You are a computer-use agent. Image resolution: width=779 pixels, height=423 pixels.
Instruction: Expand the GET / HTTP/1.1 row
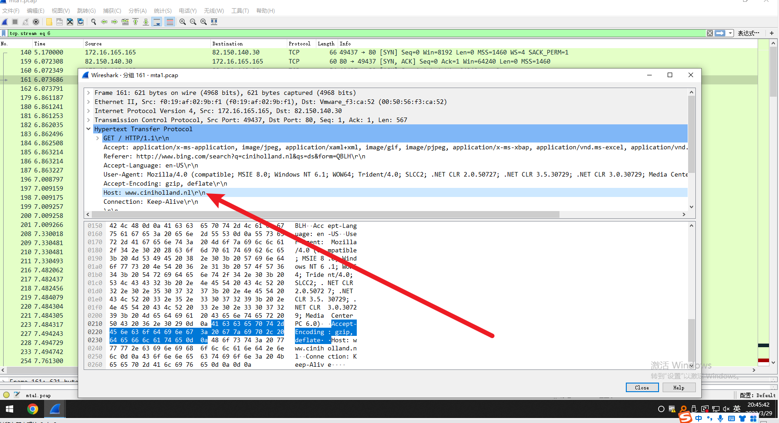[98, 138]
